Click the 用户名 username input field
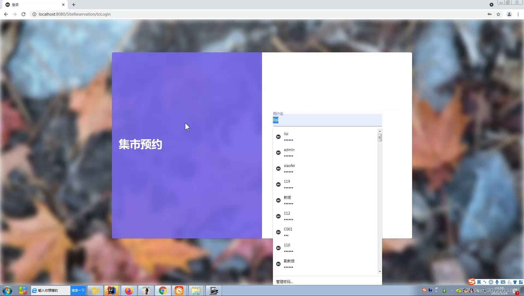The width and height of the screenshot is (524, 296). [x=327, y=120]
